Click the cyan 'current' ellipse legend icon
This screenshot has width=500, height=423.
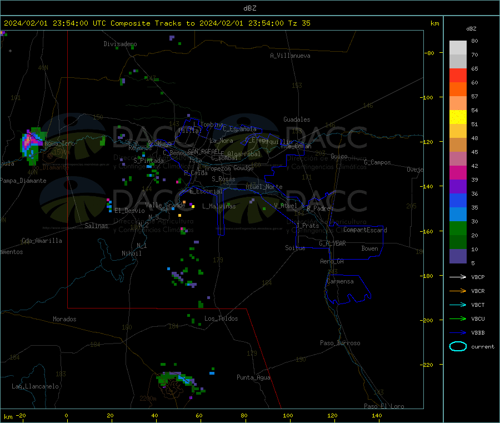click(458, 346)
